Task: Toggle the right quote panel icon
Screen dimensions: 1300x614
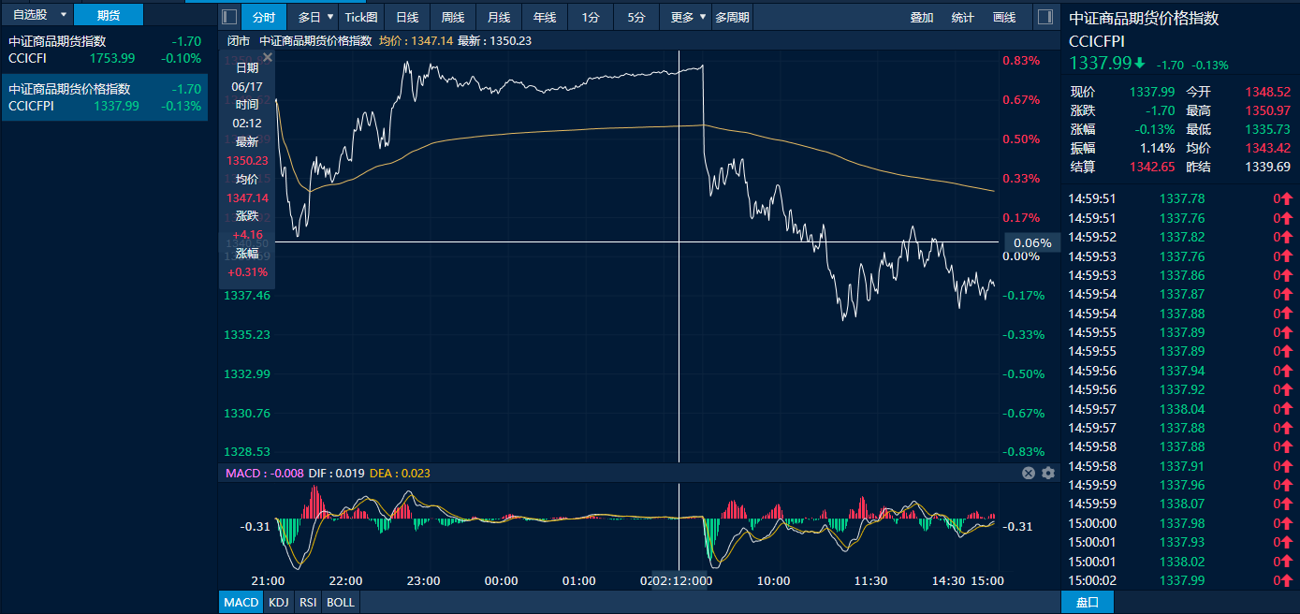Action: [x=1045, y=17]
